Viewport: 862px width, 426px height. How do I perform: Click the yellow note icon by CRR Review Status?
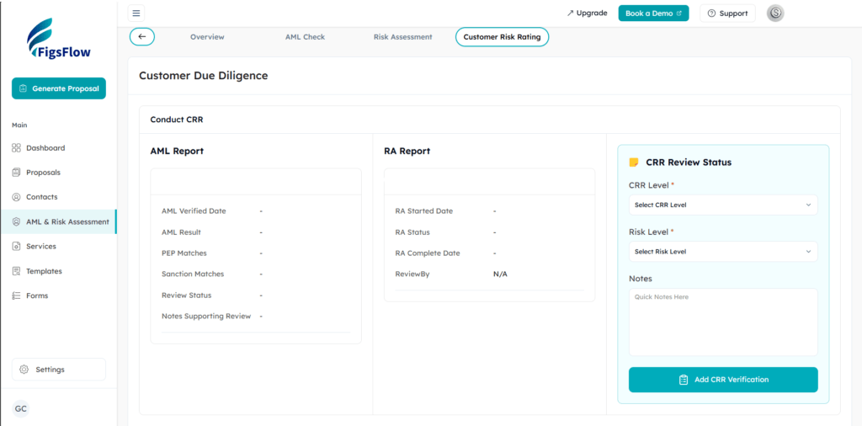(634, 162)
